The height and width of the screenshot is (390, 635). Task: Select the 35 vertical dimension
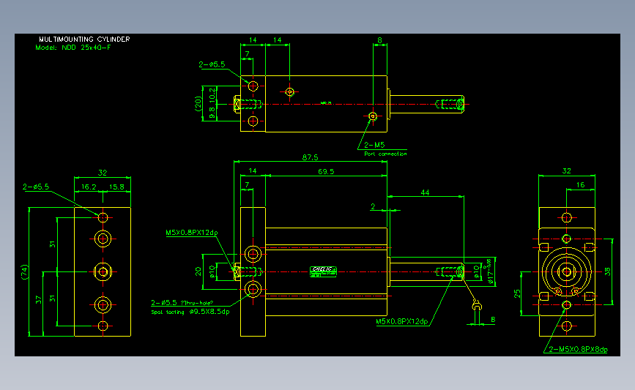pyautogui.click(x=607, y=271)
